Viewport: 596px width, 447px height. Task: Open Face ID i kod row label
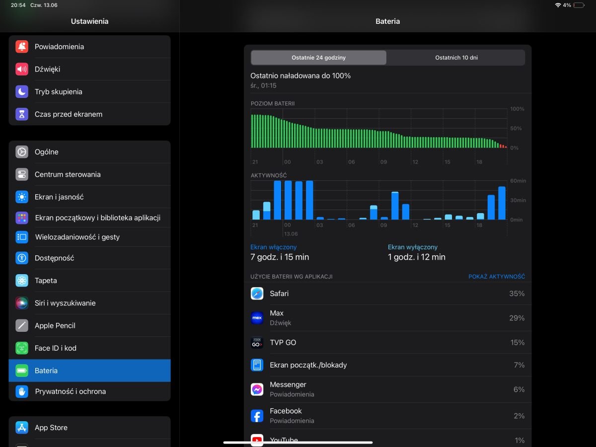click(x=56, y=348)
